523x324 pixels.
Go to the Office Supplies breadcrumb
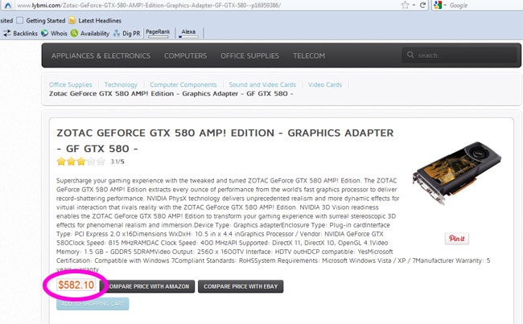[x=70, y=84]
